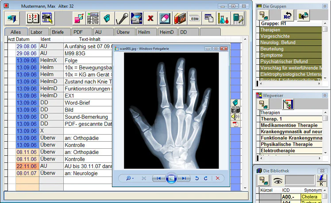The image size is (331, 203).
Task: Click the Re return icon in Die Gruppen
Action: coord(287,15)
